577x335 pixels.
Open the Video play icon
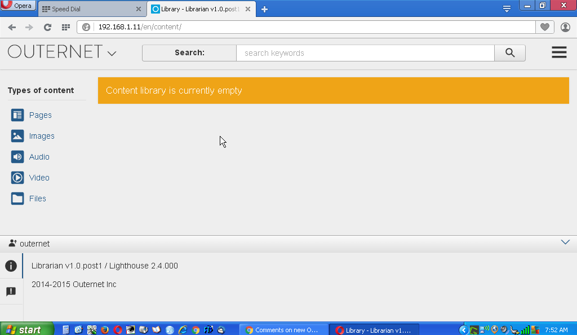tap(17, 178)
